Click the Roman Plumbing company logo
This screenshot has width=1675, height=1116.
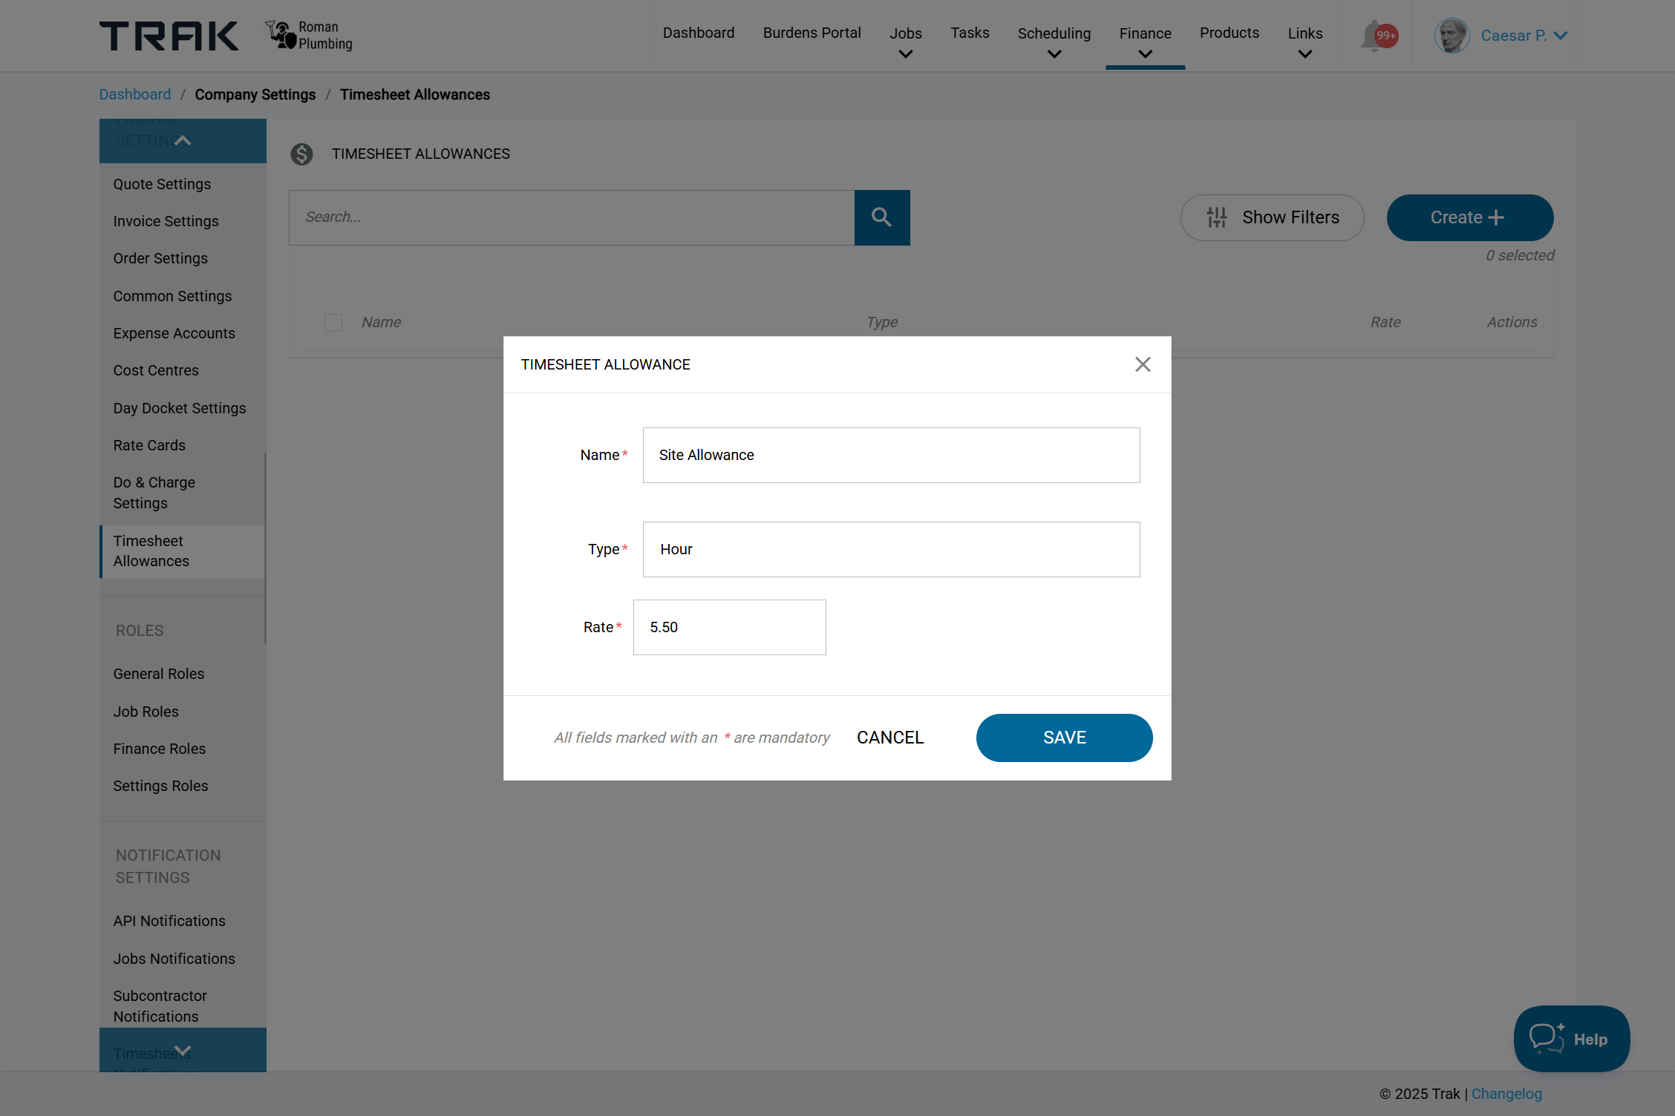point(309,36)
